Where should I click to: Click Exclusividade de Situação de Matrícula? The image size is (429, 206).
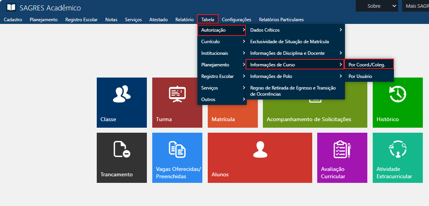(x=289, y=42)
